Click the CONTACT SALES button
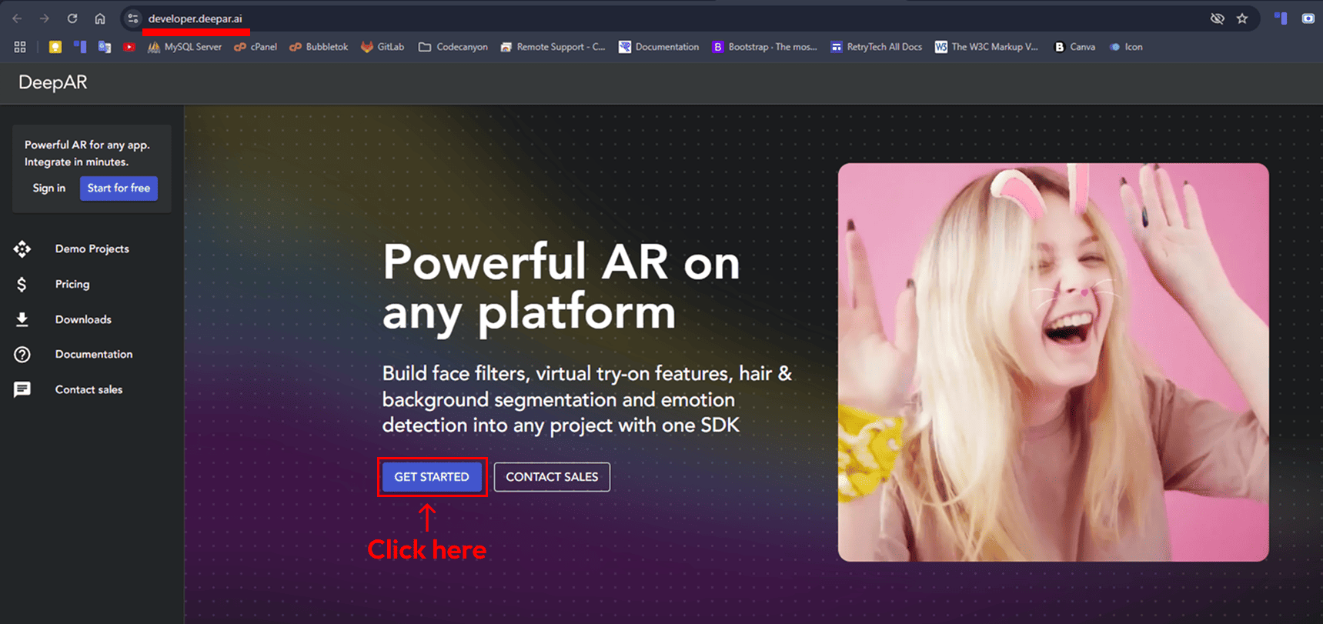The image size is (1323, 624). 552,477
